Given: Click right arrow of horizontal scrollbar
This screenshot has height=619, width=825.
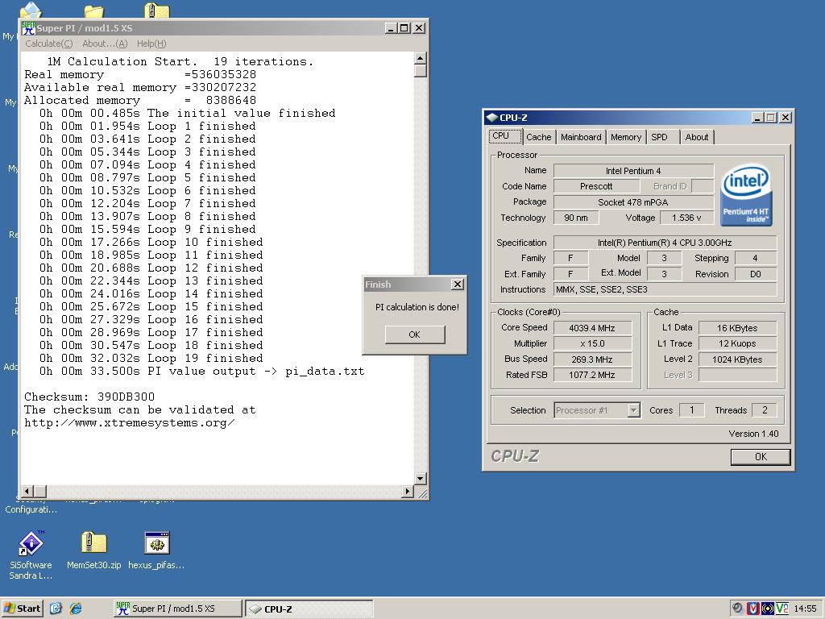Looking at the screenshot, I should point(408,491).
